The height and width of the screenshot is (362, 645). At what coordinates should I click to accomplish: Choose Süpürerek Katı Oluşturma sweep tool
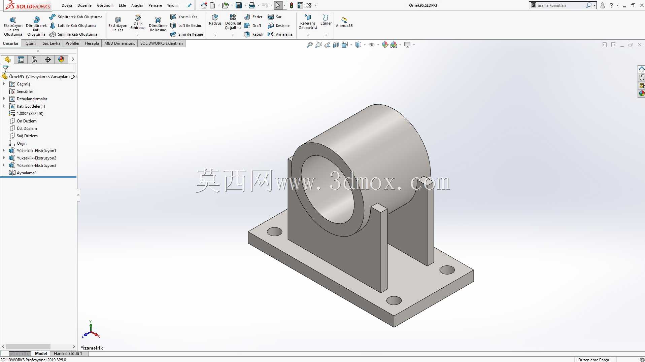pos(76,17)
